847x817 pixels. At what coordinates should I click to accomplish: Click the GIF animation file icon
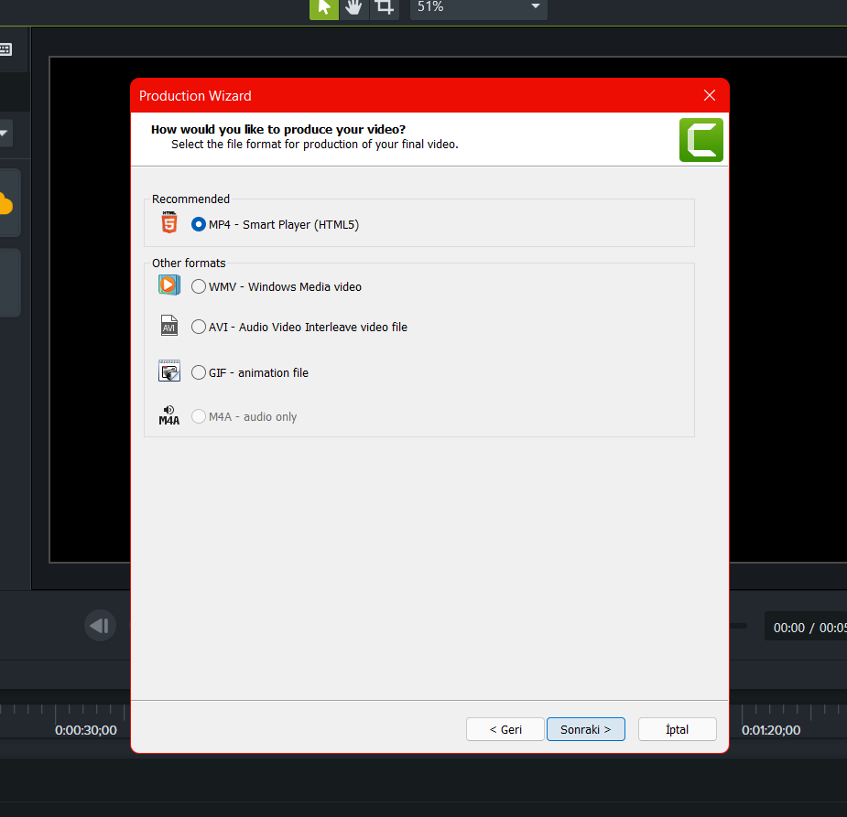coord(169,371)
